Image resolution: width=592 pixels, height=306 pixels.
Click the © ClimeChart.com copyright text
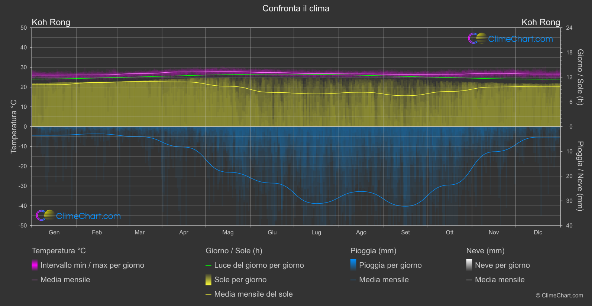pyautogui.click(x=559, y=295)
